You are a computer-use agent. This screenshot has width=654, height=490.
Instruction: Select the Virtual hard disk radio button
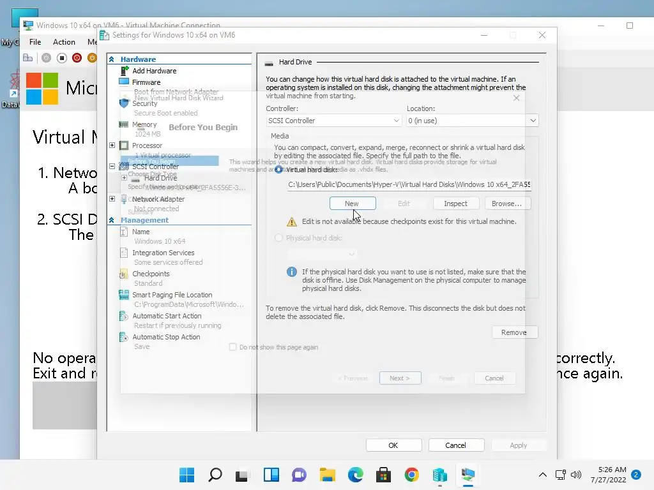(x=278, y=170)
